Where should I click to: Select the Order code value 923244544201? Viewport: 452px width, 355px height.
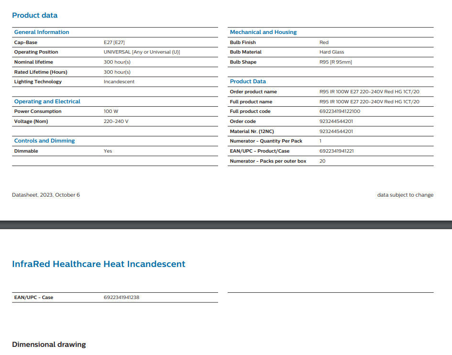[x=336, y=122]
